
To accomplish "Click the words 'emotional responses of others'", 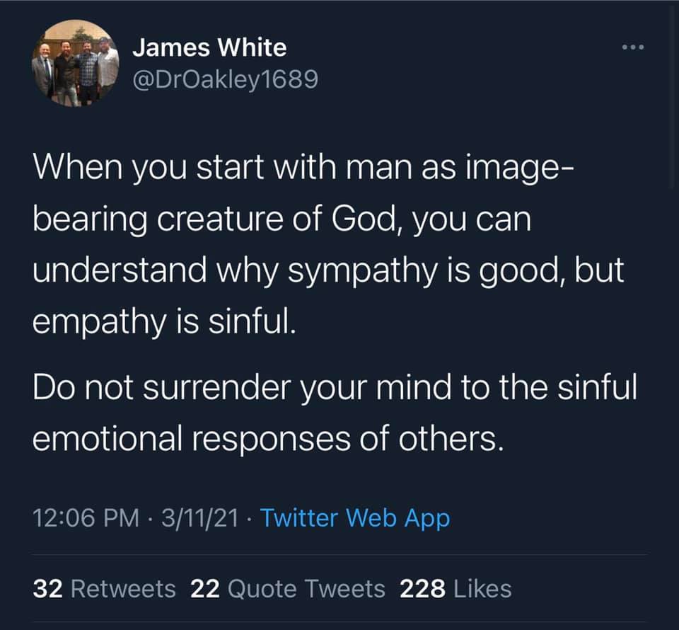I will click(x=269, y=438).
